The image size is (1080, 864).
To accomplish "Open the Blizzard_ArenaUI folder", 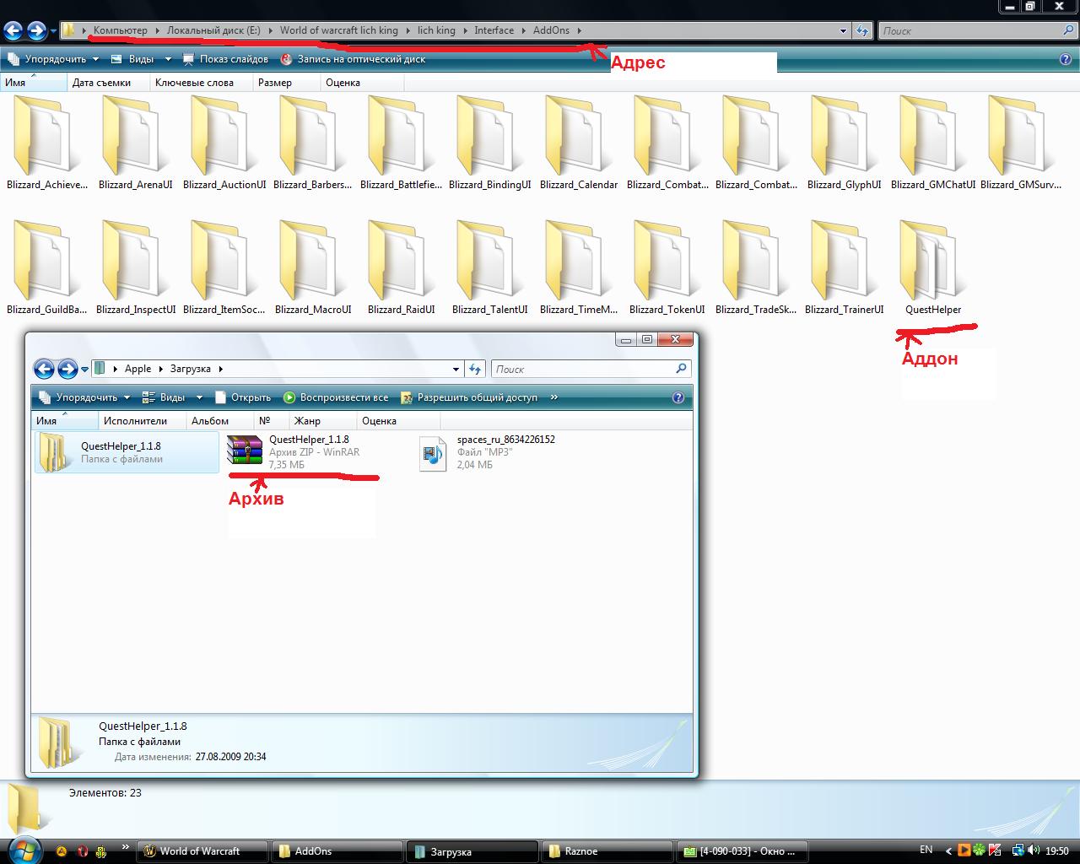I will [x=135, y=143].
